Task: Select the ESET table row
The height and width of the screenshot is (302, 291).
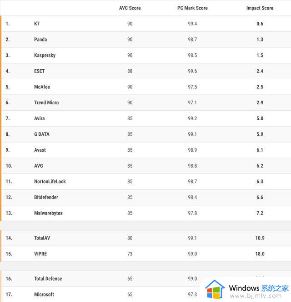Action: pyautogui.click(x=146, y=71)
